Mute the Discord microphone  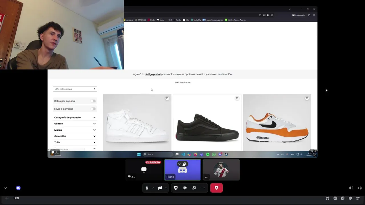click(147, 188)
